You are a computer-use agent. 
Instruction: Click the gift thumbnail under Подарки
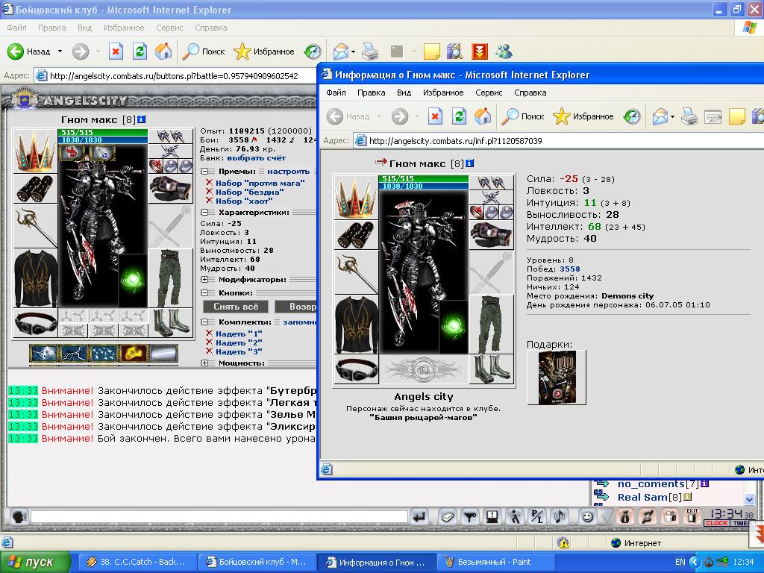557,378
